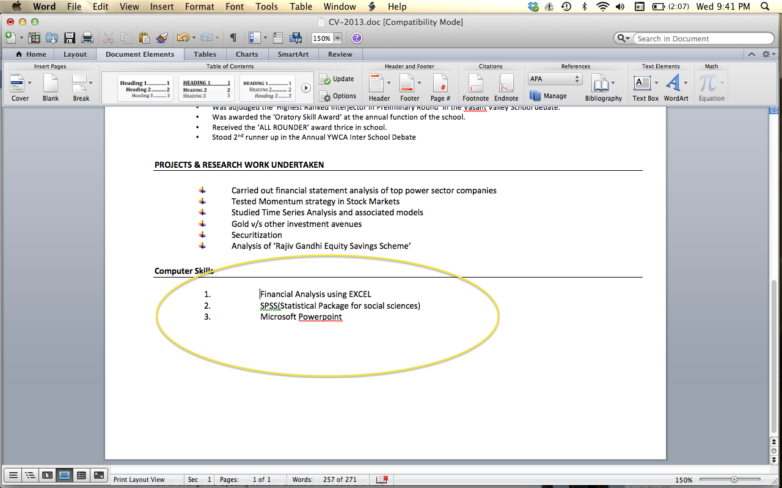Open ribbon preferences gear menu
782x488 pixels.
(x=767, y=54)
